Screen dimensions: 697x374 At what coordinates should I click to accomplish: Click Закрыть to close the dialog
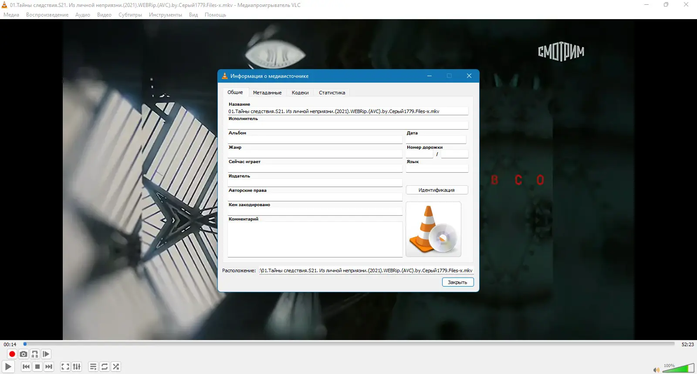tap(458, 282)
